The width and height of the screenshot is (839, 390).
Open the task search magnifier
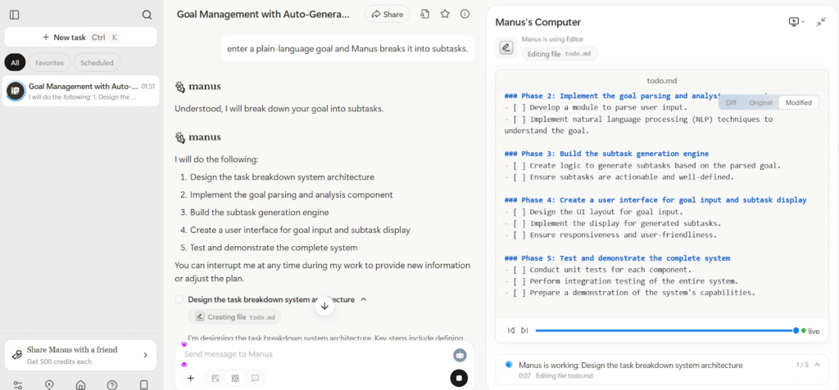(147, 15)
